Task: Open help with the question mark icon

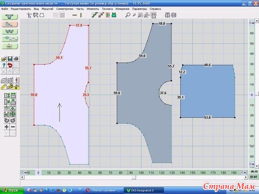Action: tap(4, 65)
